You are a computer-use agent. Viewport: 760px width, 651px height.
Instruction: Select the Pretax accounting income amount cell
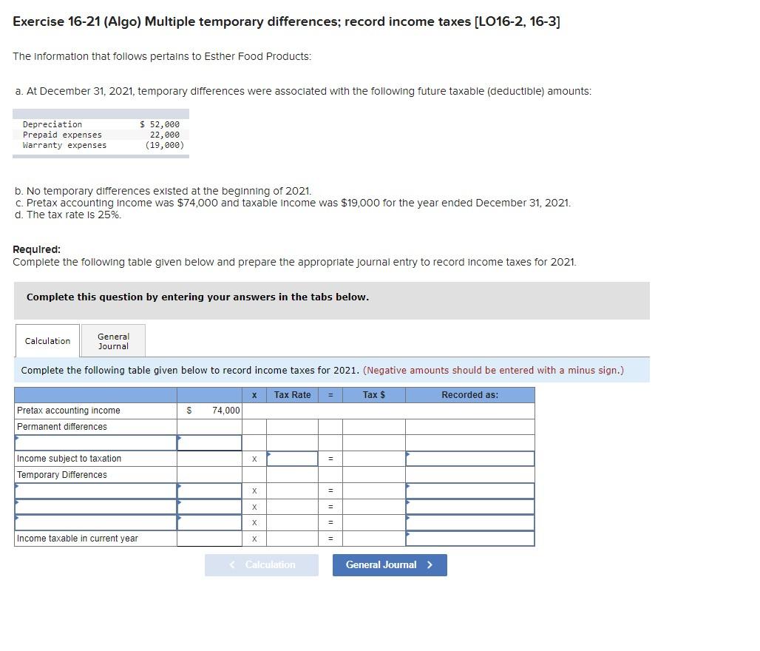click(x=209, y=411)
